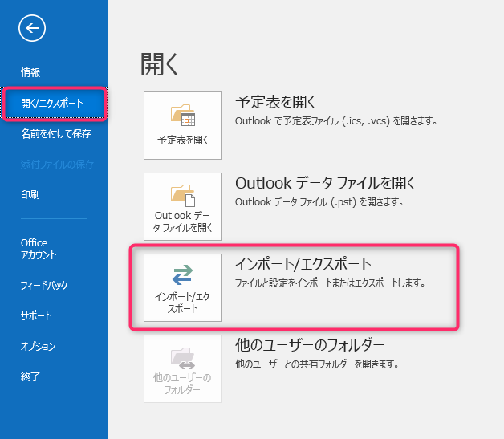Screen dimensions: 504x439
Task: Click the calendar folder icon
Action: pyautogui.click(x=182, y=115)
